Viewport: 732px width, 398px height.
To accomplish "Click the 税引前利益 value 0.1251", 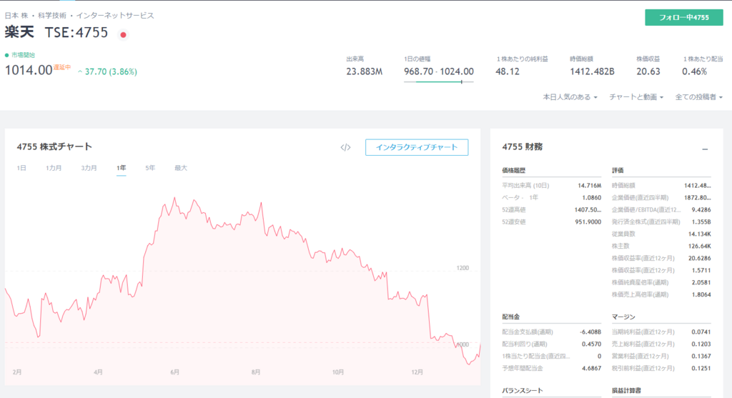I will (x=701, y=369).
